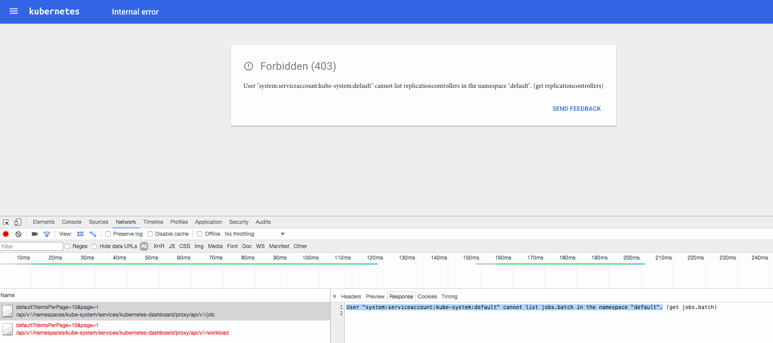
Task: Enable the Preserve log checkbox
Action: [x=108, y=234]
